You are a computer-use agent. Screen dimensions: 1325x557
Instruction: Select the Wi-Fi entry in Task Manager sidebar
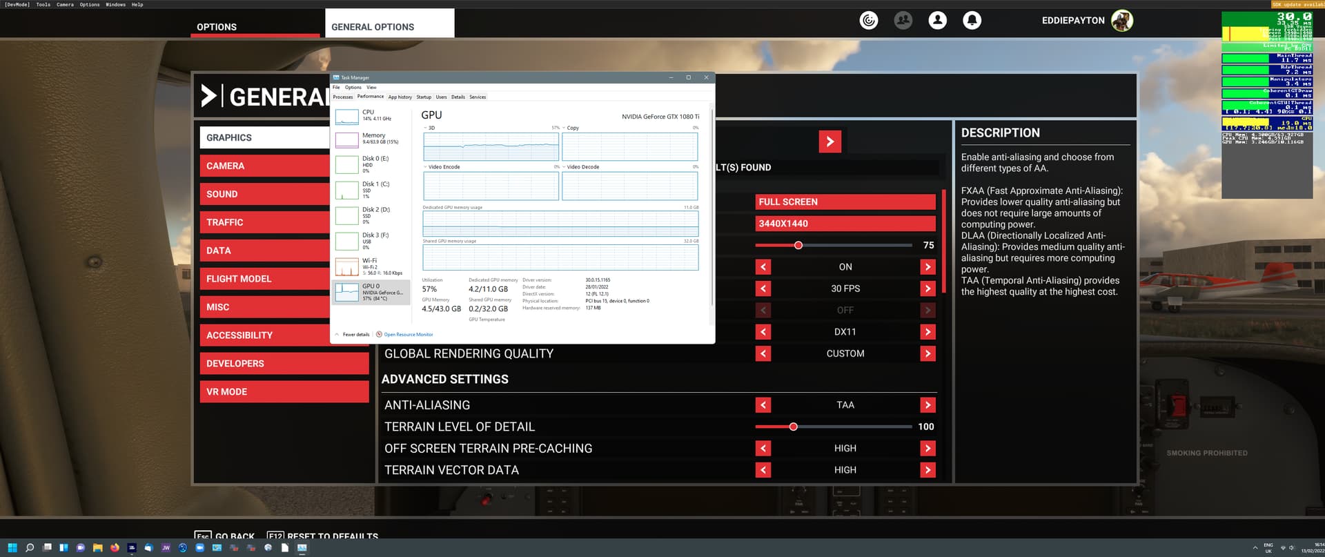coord(371,266)
